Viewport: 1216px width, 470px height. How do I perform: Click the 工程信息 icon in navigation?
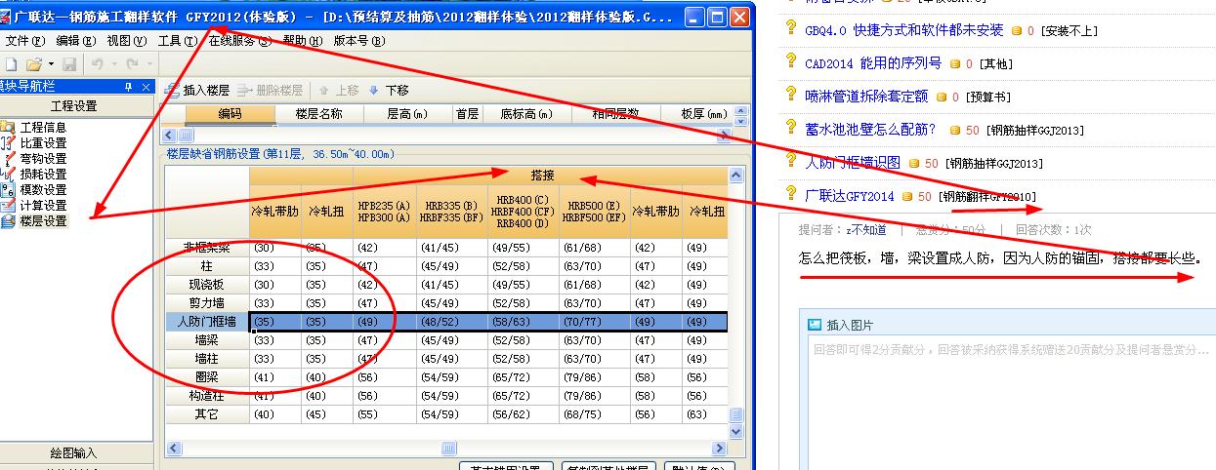[x=8, y=128]
